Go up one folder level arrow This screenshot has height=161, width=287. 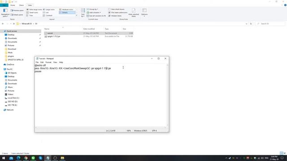coord(14,24)
